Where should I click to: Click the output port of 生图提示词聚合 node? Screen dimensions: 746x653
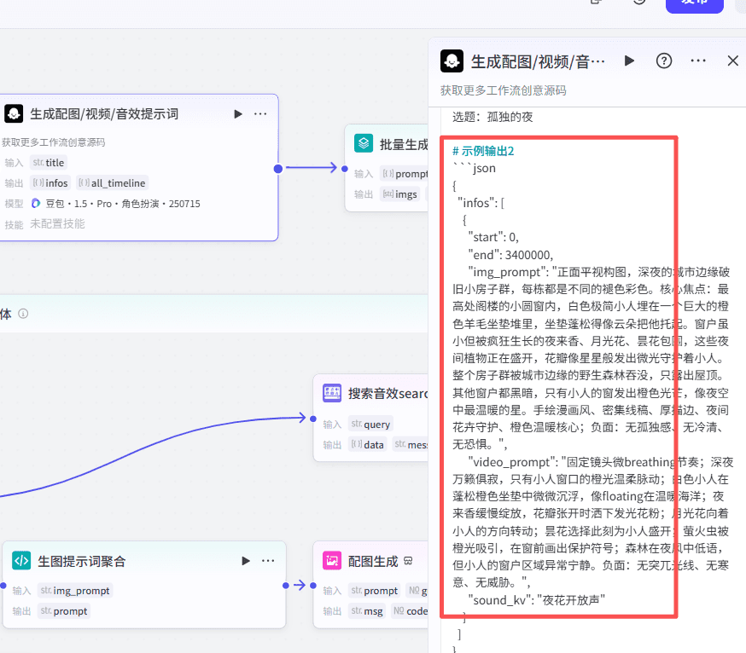pos(285,586)
